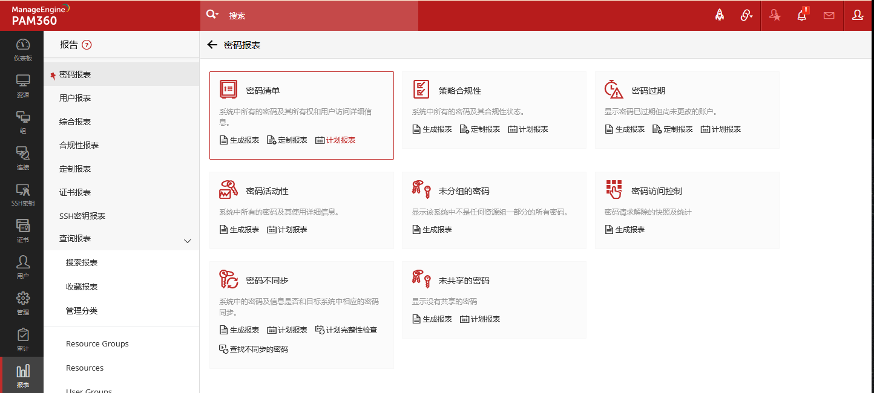This screenshot has height=393, width=874.
Task: Click 生成报表 under 密码活动性
Action: pyautogui.click(x=239, y=229)
